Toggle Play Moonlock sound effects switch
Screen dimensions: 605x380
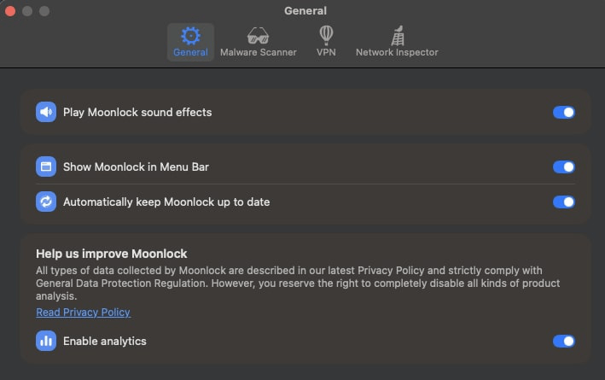coord(564,113)
